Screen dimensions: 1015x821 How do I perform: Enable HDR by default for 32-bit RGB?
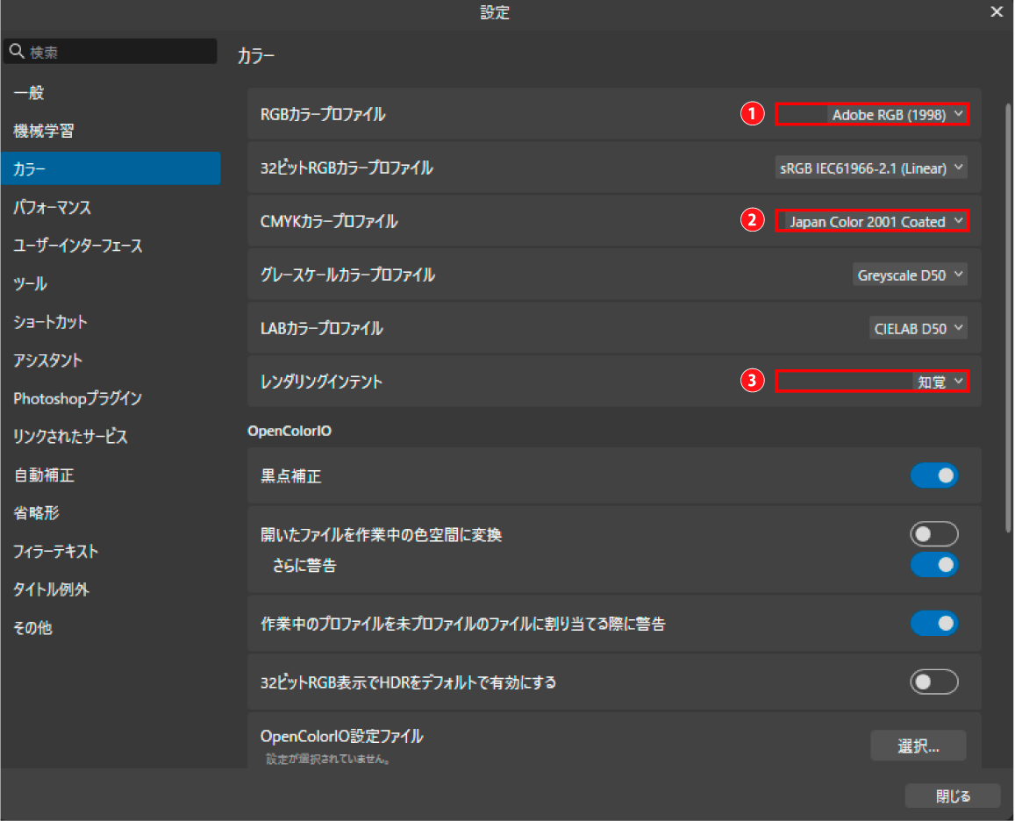pos(934,682)
